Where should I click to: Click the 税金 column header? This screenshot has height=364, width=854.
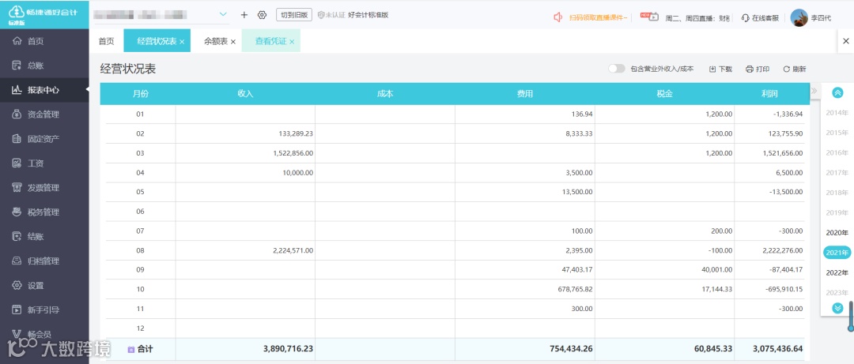pyautogui.click(x=664, y=94)
